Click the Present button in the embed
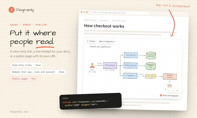 91,41
